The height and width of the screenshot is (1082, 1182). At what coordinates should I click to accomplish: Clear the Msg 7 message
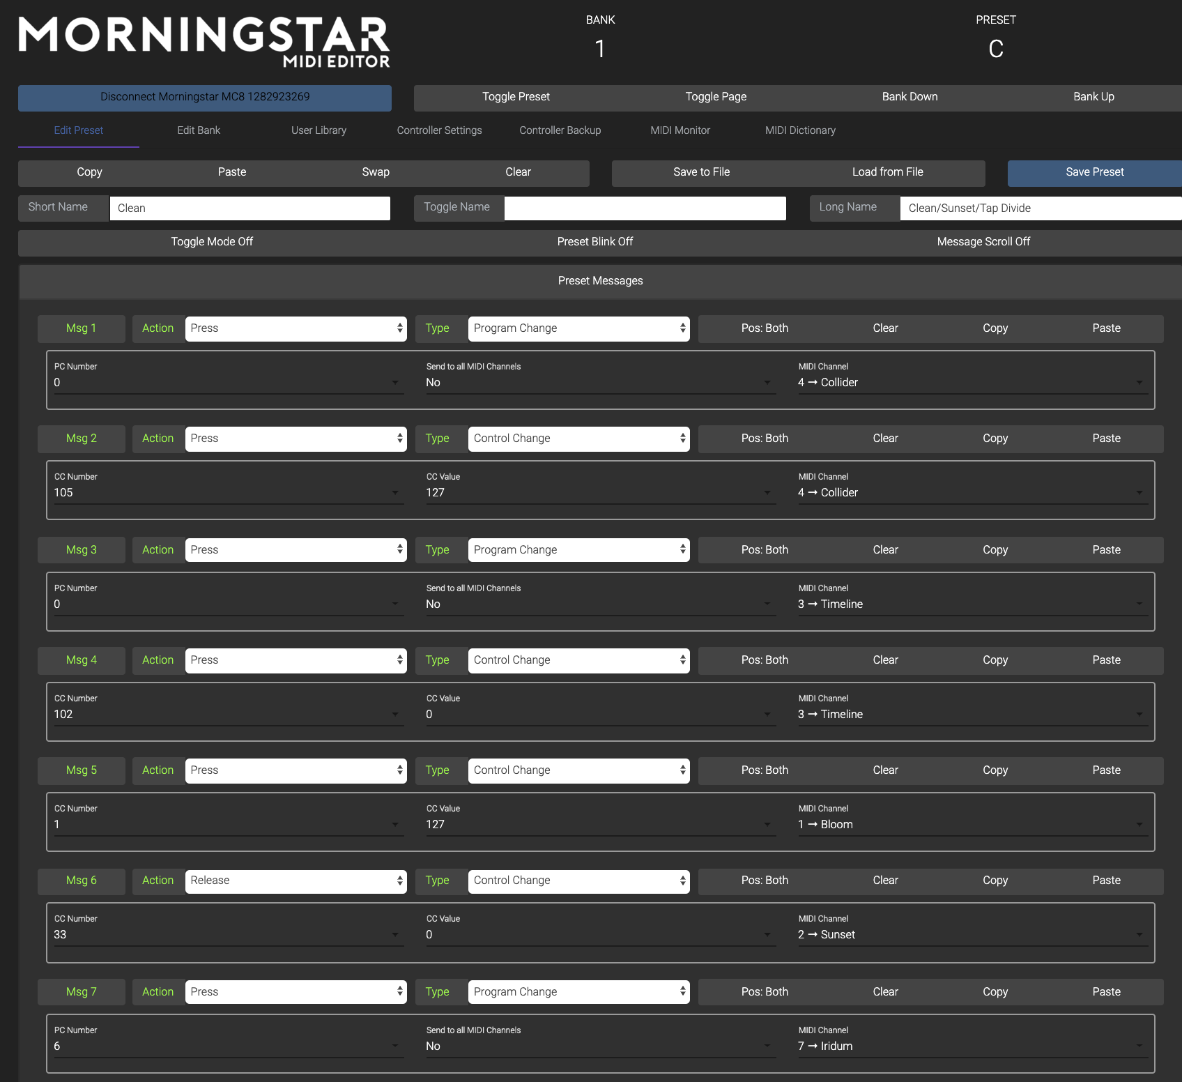coord(885,992)
